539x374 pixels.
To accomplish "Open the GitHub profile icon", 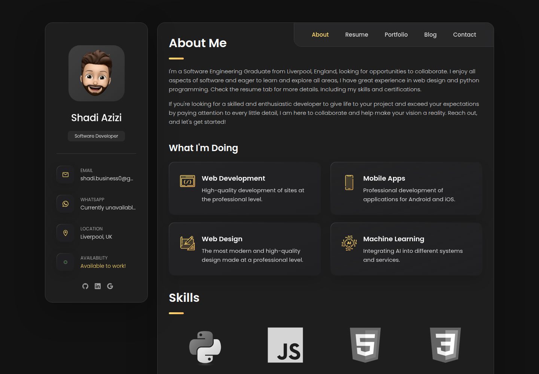I will [85, 286].
